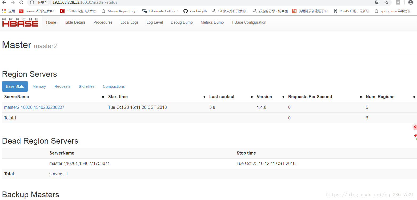Click the browser forward arrow
The width and height of the screenshot is (417, 200).
tap(13, 2)
